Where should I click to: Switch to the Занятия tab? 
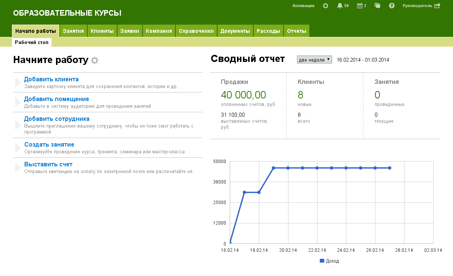(x=73, y=31)
